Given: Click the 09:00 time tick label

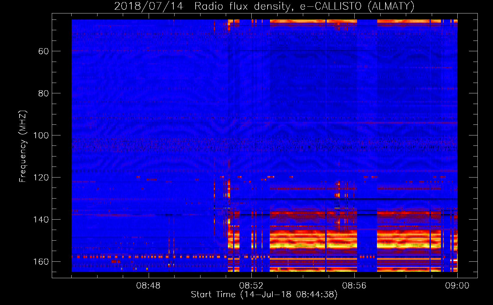Looking at the screenshot, I should [457, 286].
